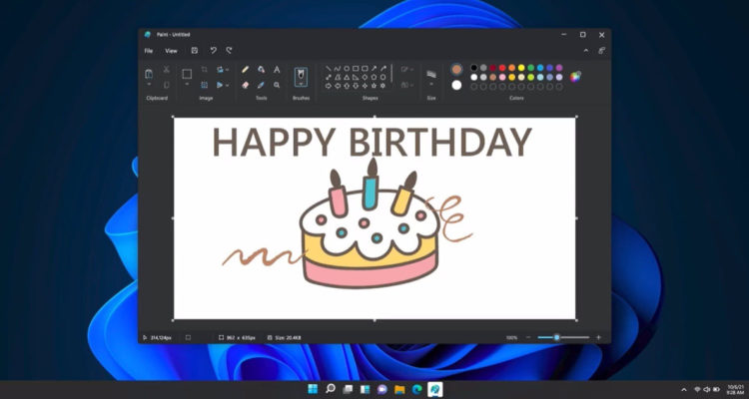Choose the Curve shape
Viewport: 749px width, 399px height.
point(338,68)
